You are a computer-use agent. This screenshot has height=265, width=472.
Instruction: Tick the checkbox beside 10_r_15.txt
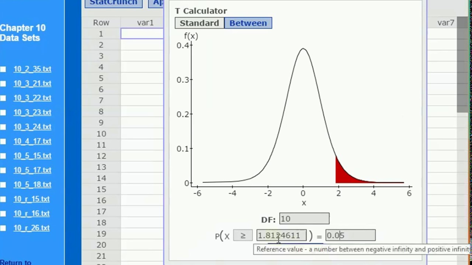[3, 199]
